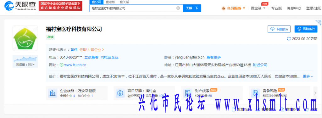Open the pageview trend chart thumbnail
The height and width of the screenshot is (118, 322).
pos(25,59)
